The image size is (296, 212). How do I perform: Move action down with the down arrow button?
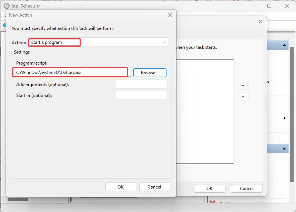tap(243, 97)
